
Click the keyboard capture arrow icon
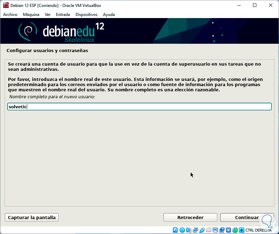(241, 230)
